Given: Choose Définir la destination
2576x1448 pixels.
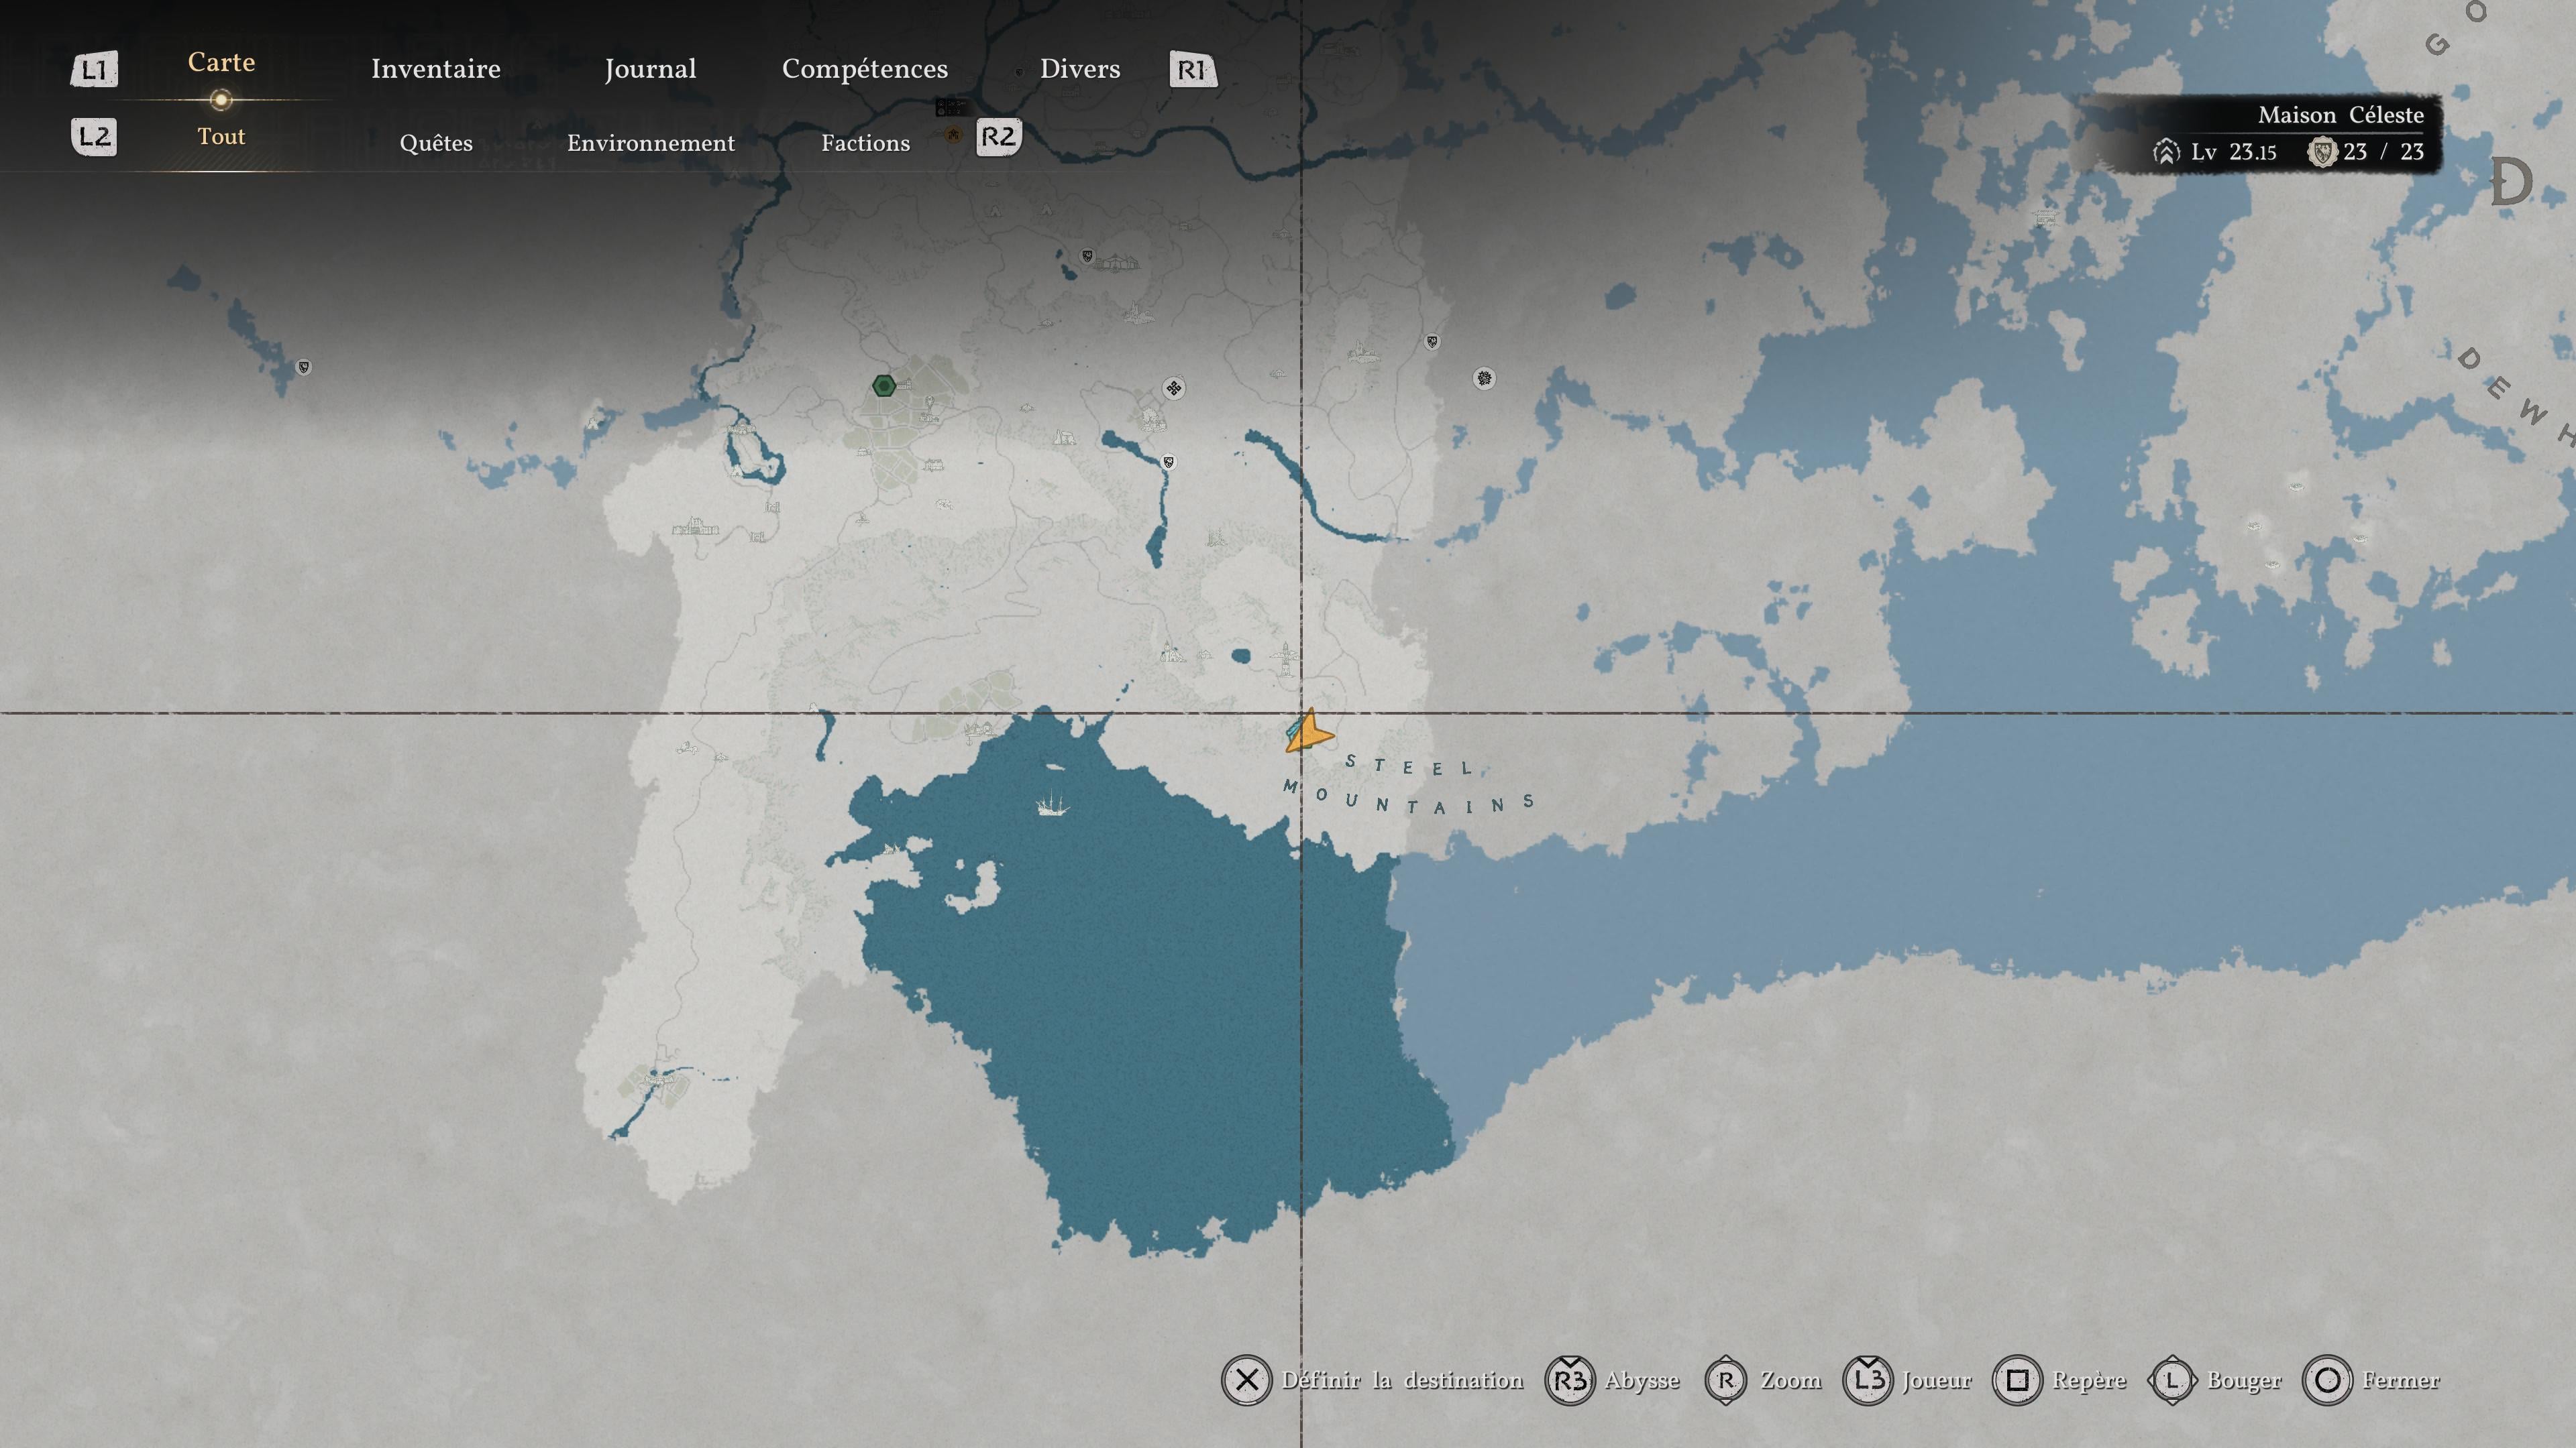Looking at the screenshot, I should [1402, 1380].
